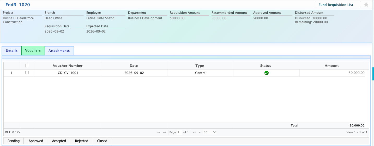
Task: Open the rows-per-page dropdown showing 50
Action: pyautogui.click(x=210, y=132)
